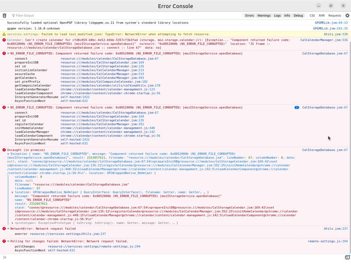
Task: Open CalCalendarManager.jsm:533 in assureCache frame
Action: click(x=102, y=74)
